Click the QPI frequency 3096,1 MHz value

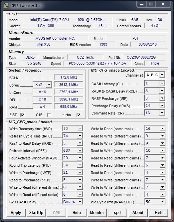point(69,99)
